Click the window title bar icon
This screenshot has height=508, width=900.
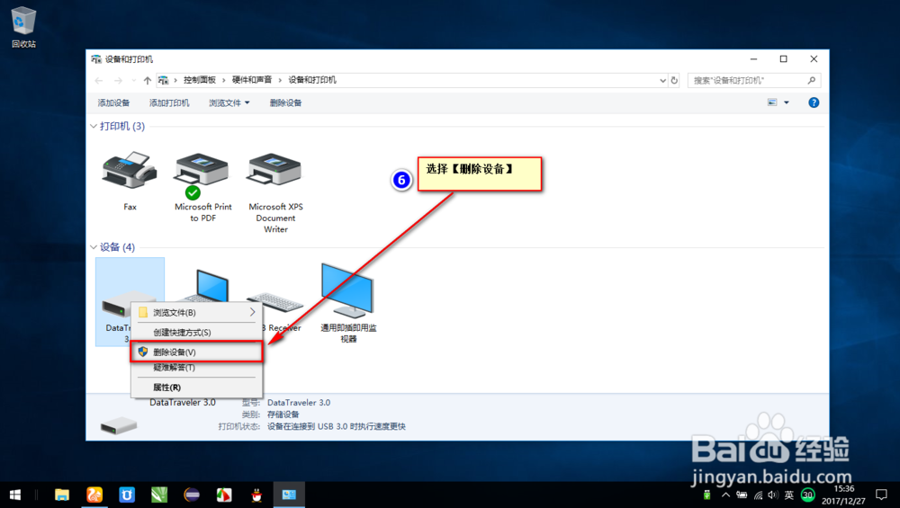pos(96,59)
